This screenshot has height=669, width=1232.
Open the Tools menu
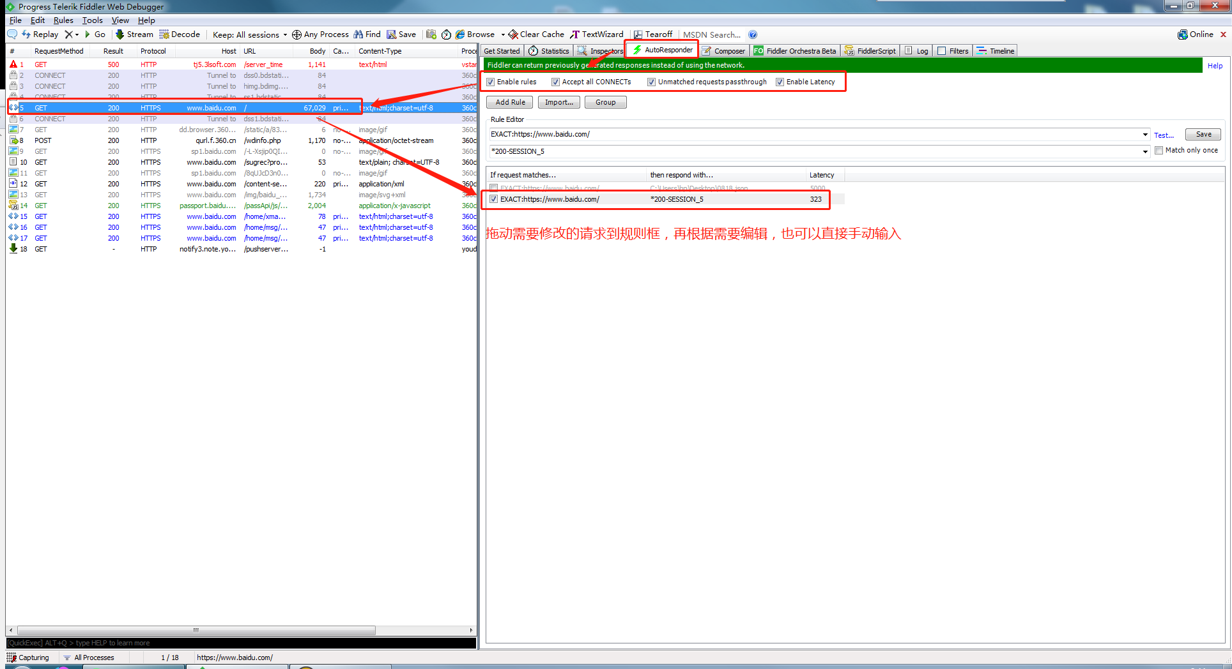pyautogui.click(x=93, y=20)
